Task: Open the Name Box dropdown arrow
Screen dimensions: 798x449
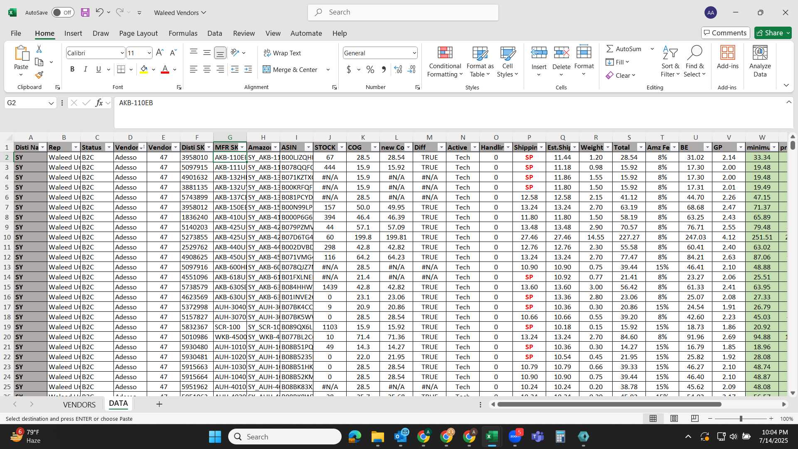Action: pyautogui.click(x=51, y=103)
